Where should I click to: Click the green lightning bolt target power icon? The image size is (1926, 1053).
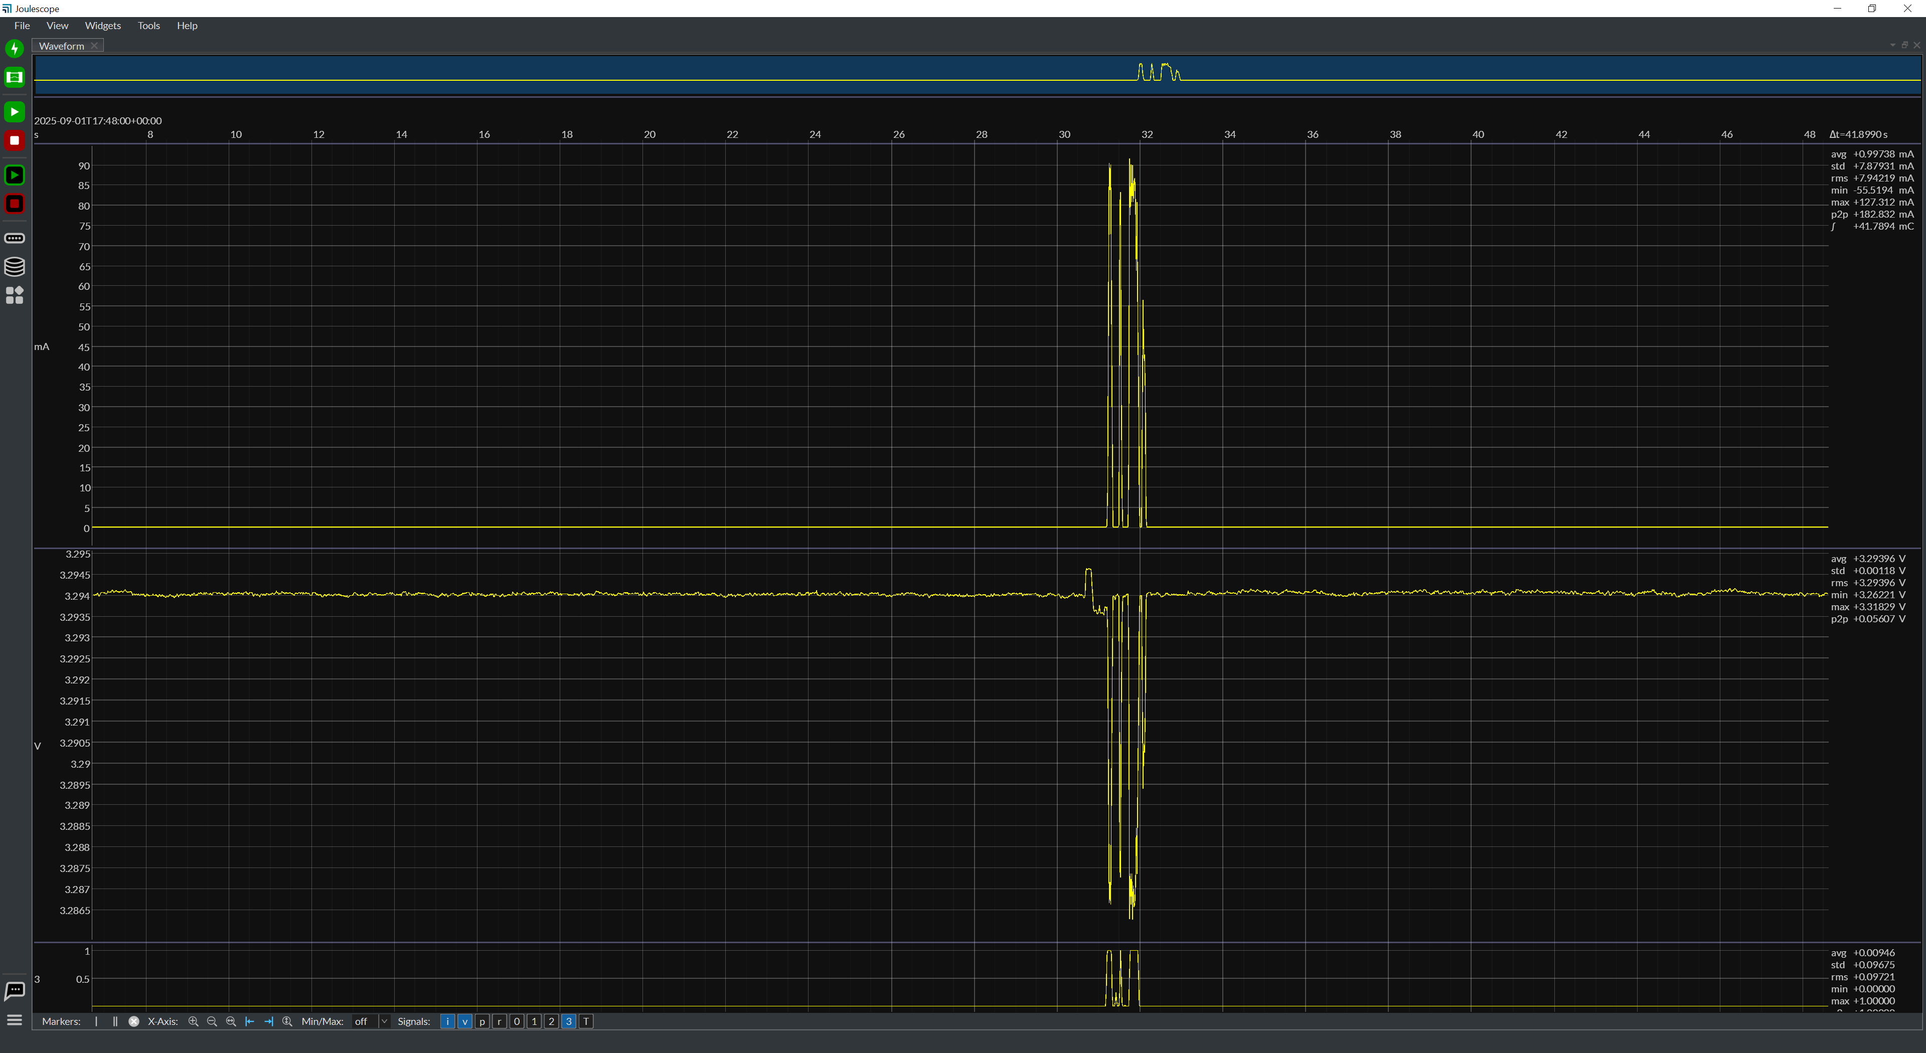tap(14, 49)
